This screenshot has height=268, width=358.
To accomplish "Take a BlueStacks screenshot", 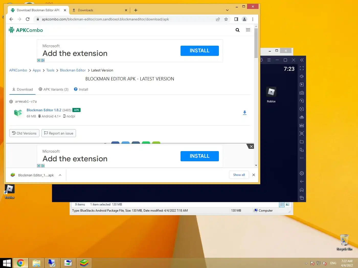I will pyautogui.click(x=302, y=133).
